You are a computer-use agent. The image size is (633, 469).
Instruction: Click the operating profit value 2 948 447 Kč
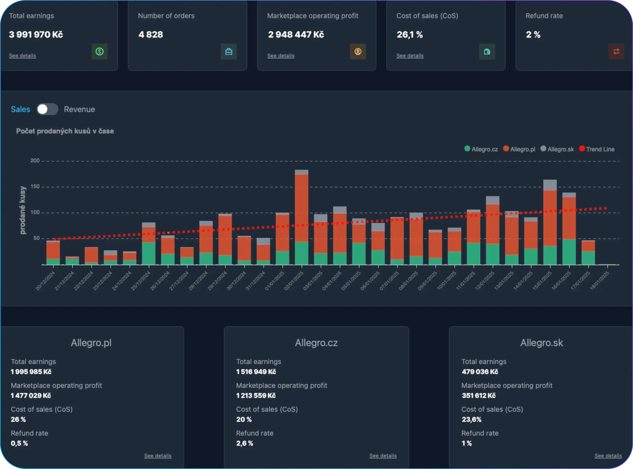(296, 35)
